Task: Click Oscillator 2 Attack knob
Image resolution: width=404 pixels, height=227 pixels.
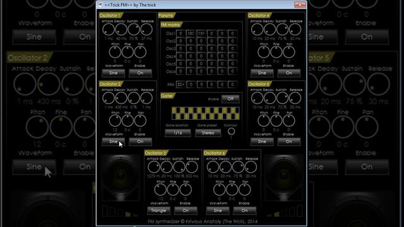Action: 109,98
